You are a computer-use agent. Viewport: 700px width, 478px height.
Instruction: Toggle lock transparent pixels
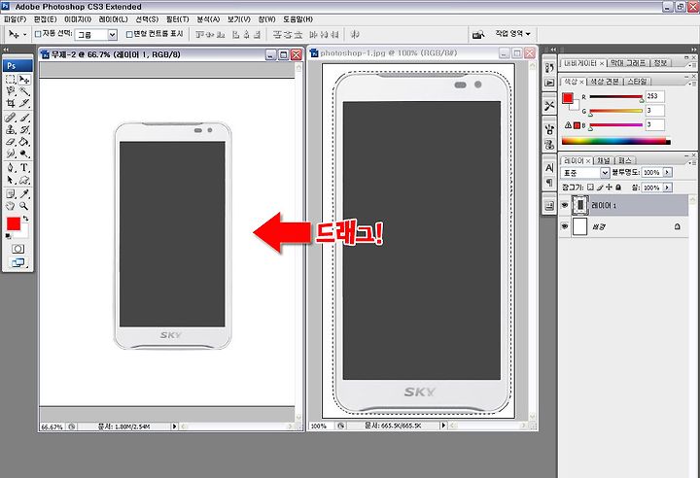591,188
